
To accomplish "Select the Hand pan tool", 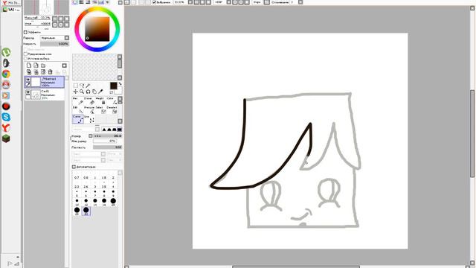I will click(94, 92).
